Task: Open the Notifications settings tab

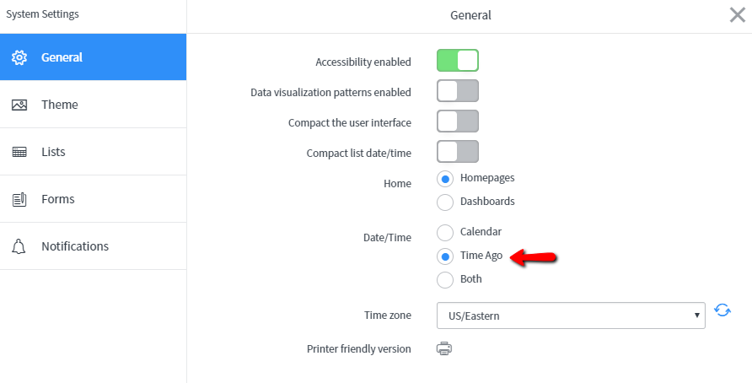Action: [x=93, y=246]
